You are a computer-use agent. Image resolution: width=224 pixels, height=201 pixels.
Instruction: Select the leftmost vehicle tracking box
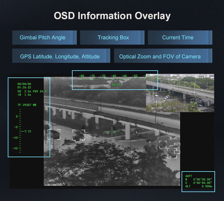[x=54, y=134]
